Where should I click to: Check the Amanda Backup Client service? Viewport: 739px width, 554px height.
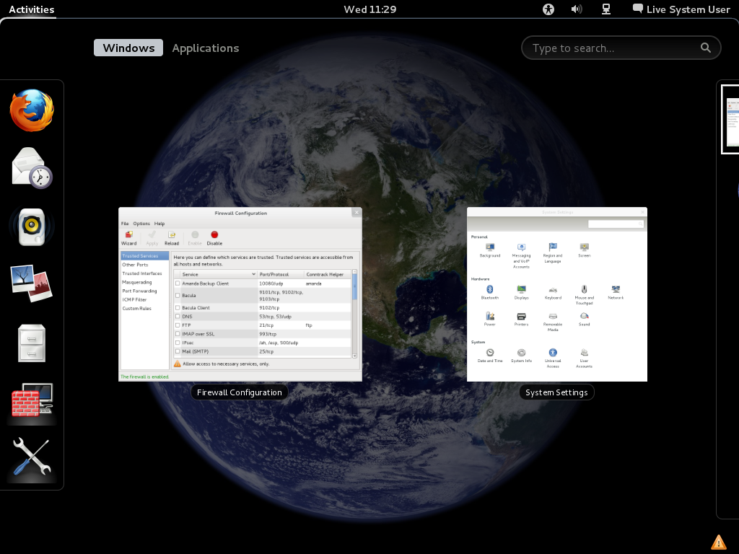click(178, 283)
